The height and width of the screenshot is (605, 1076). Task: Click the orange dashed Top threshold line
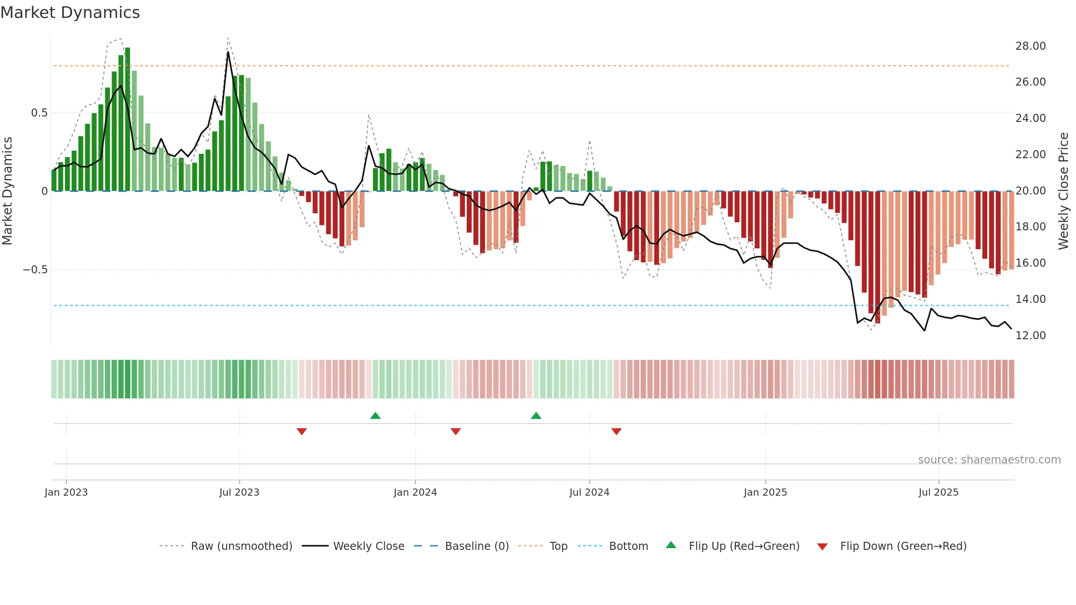(531, 66)
